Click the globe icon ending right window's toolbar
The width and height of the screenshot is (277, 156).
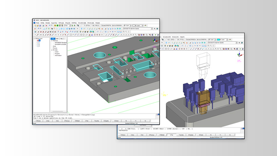click(x=243, y=49)
